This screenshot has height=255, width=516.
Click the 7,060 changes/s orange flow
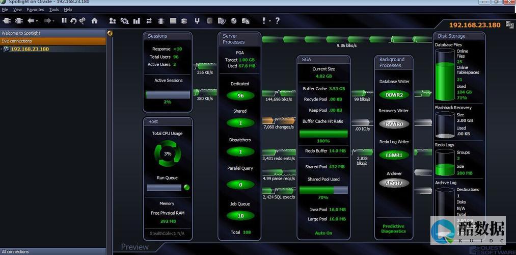[279, 120]
